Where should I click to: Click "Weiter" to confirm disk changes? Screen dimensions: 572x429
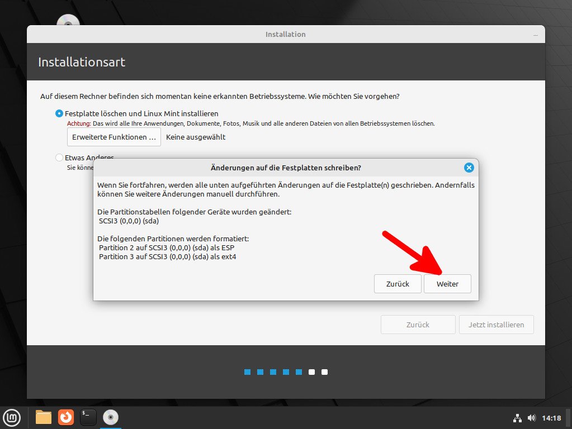tap(447, 284)
